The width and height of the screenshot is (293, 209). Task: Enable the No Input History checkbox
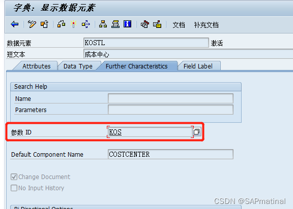tap(14, 188)
